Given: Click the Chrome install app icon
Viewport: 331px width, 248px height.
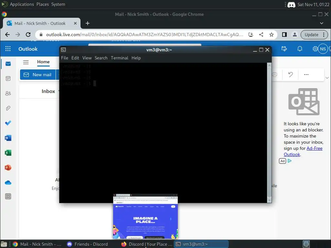Looking at the screenshot, I should [251, 35].
